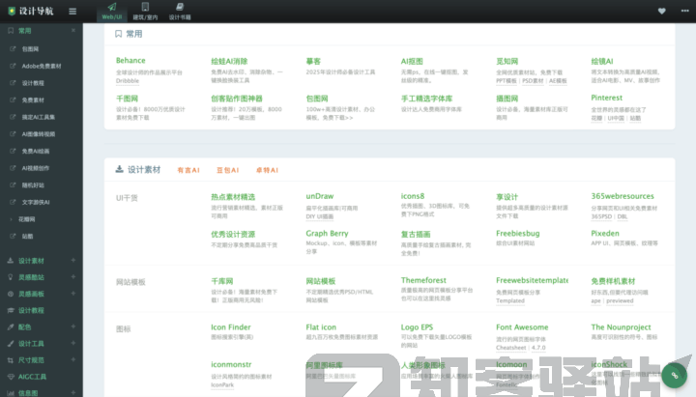Screen dimensions: 696x397
Task: Open the Logo EPS link
Action: [417, 326]
